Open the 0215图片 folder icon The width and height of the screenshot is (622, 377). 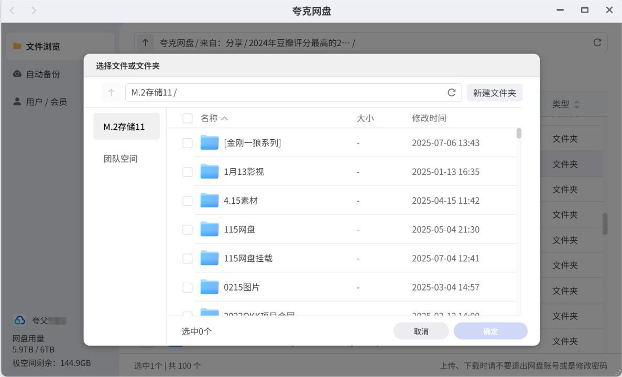[x=210, y=287]
